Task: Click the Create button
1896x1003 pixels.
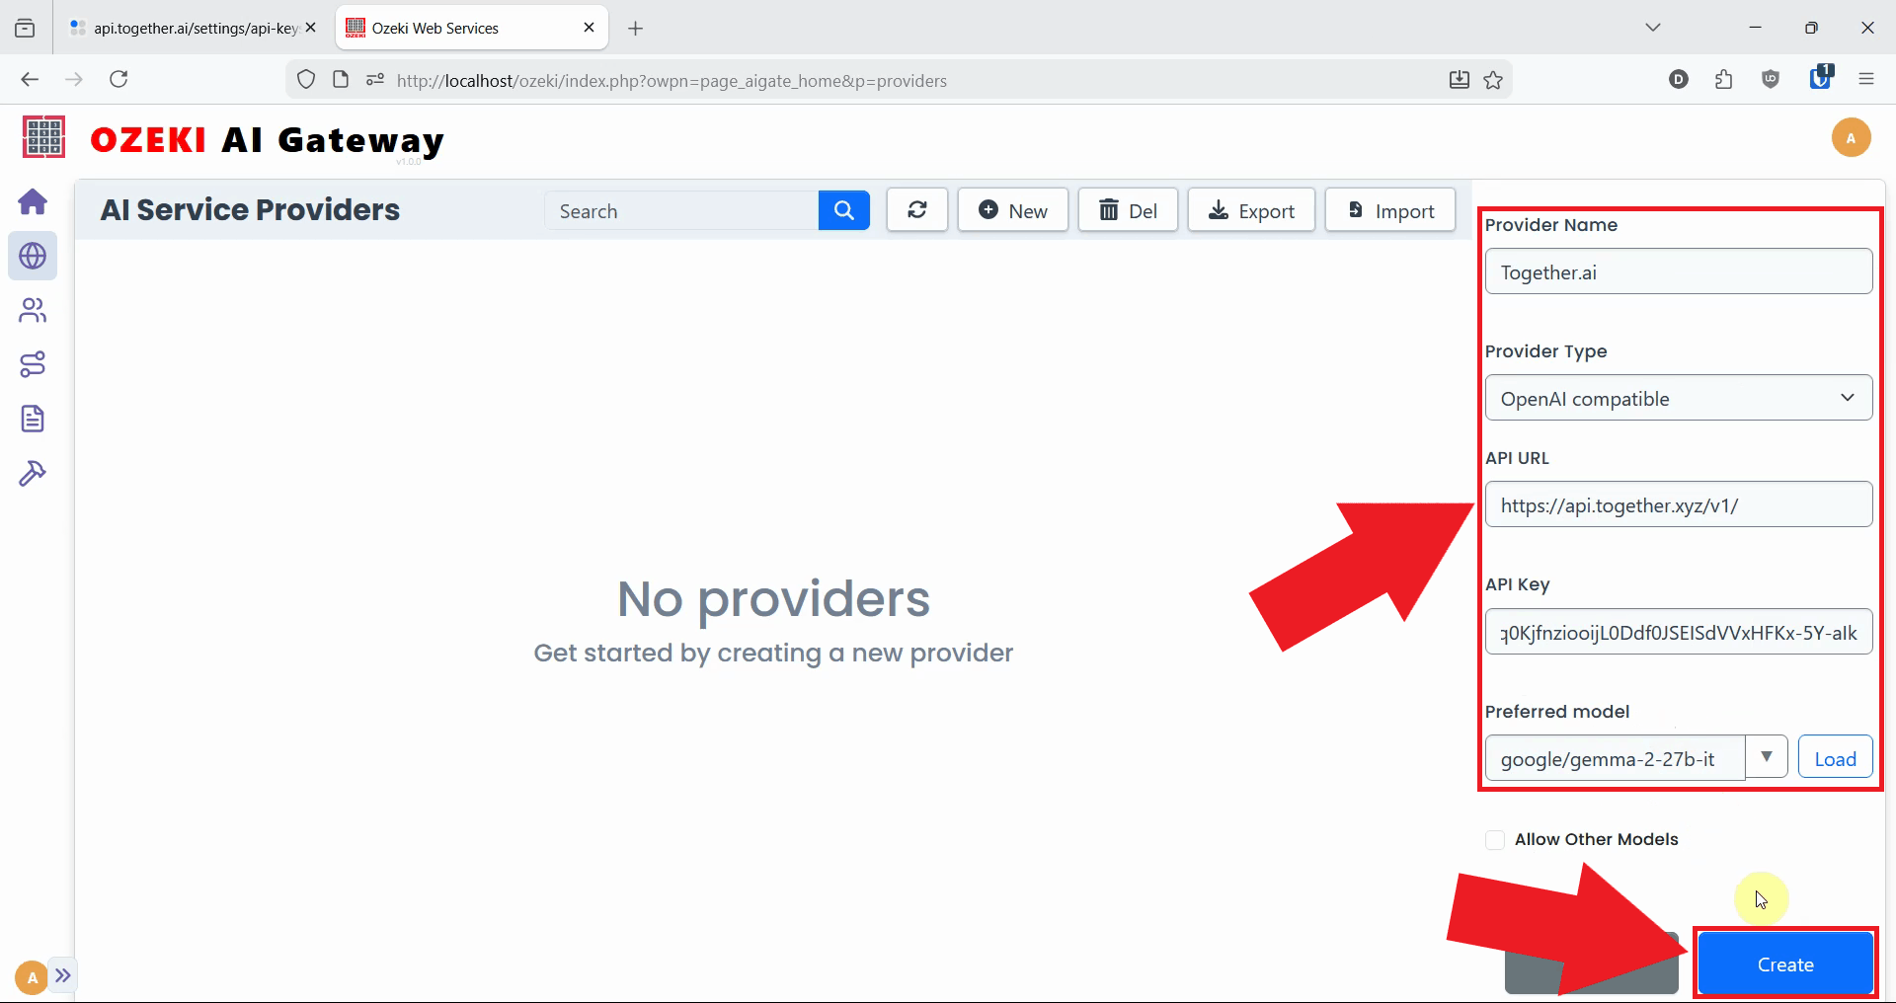Action: click(x=1784, y=964)
